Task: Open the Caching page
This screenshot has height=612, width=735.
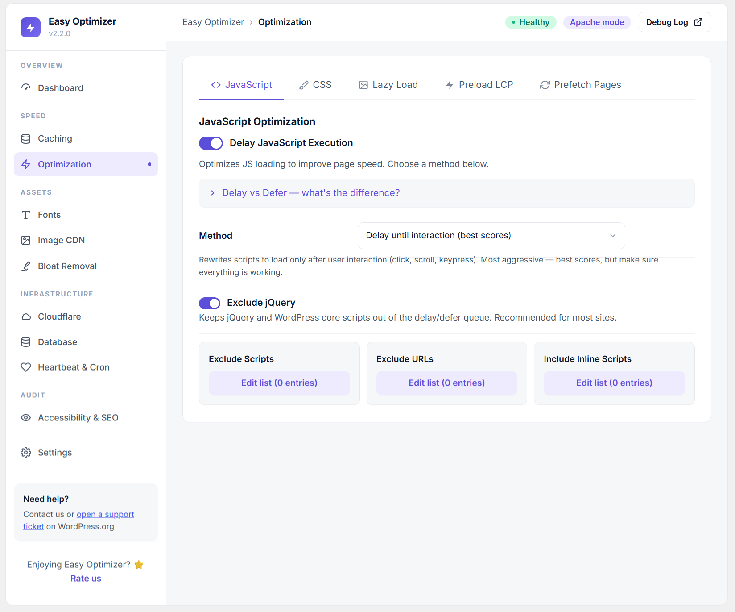Action: [x=86, y=138]
